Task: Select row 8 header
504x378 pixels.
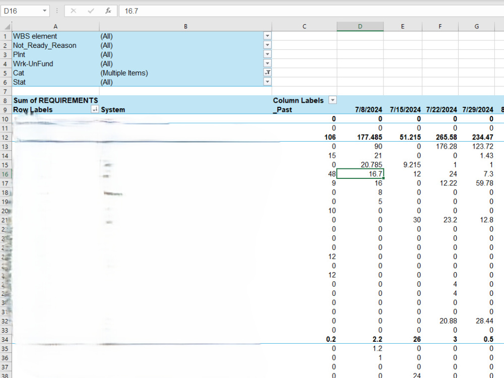Action: tap(6, 101)
